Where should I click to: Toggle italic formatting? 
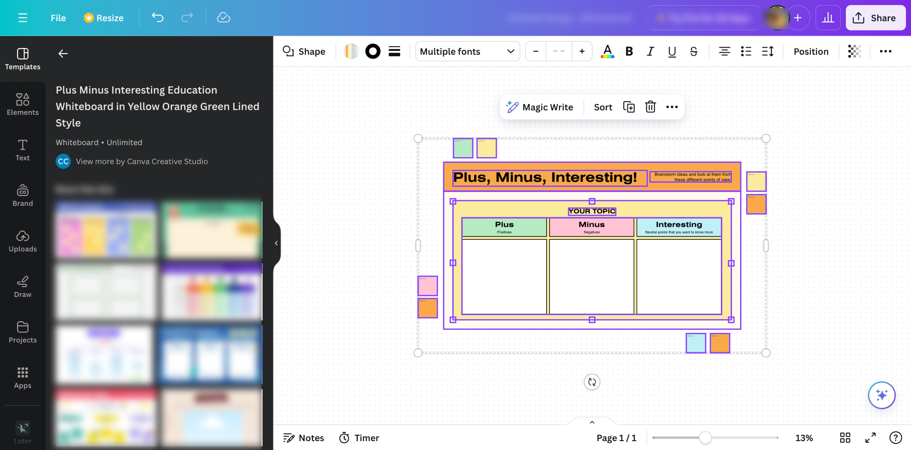point(651,52)
